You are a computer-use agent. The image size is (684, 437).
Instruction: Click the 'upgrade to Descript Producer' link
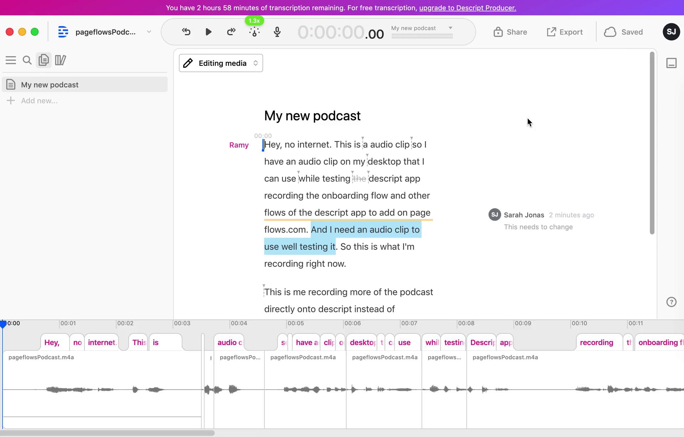pyautogui.click(x=468, y=7)
